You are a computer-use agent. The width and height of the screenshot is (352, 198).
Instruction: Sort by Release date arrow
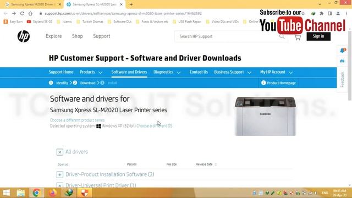pos(216,164)
